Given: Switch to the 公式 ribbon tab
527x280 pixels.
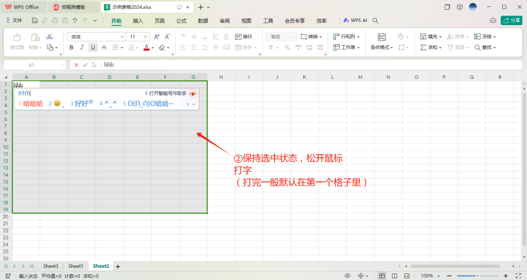Looking at the screenshot, I should [181, 21].
